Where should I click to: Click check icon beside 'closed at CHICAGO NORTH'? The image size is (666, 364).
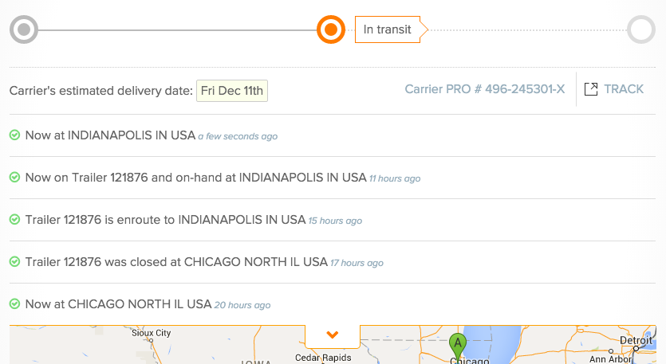[14, 262]
